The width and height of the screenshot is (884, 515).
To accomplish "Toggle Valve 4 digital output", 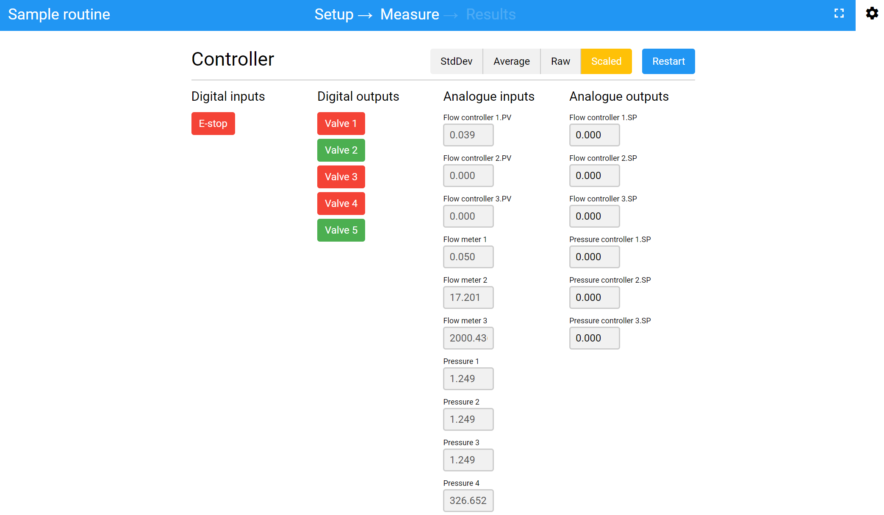I will pos(341,204).
